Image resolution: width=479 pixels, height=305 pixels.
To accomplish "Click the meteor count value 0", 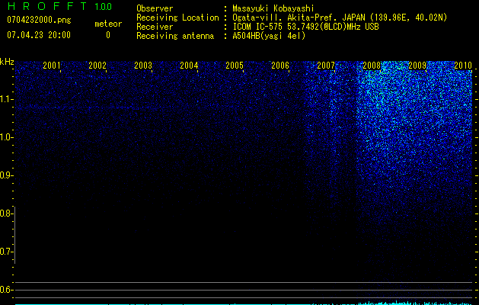I will point(108,35).
